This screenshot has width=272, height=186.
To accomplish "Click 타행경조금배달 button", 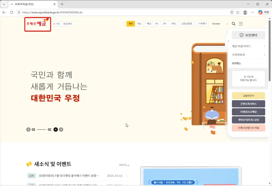I will [248, 112].
